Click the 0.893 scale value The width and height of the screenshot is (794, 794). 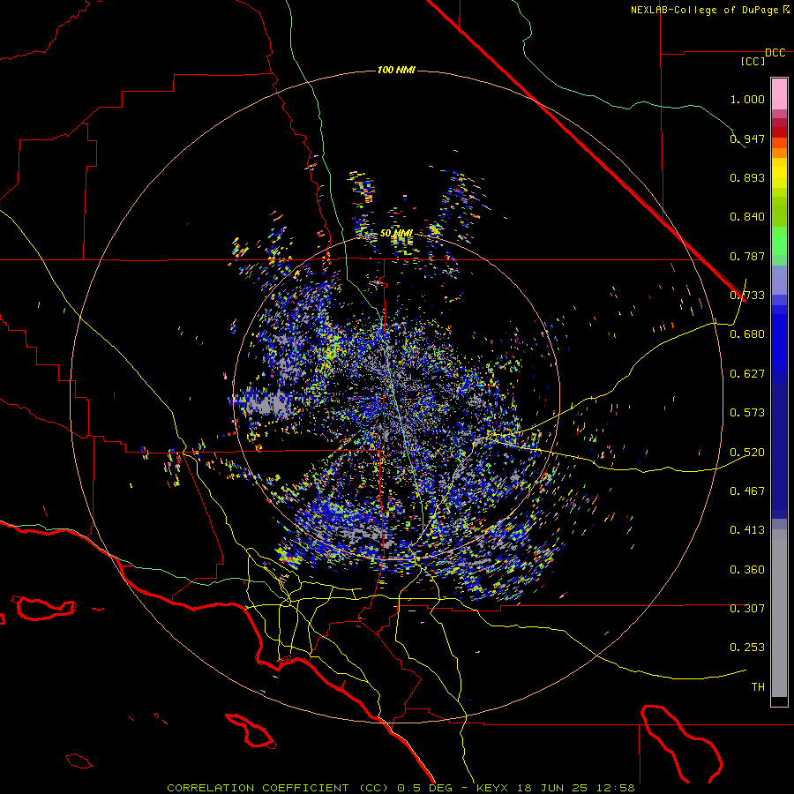pyautogui.click(x=747, y=177)
